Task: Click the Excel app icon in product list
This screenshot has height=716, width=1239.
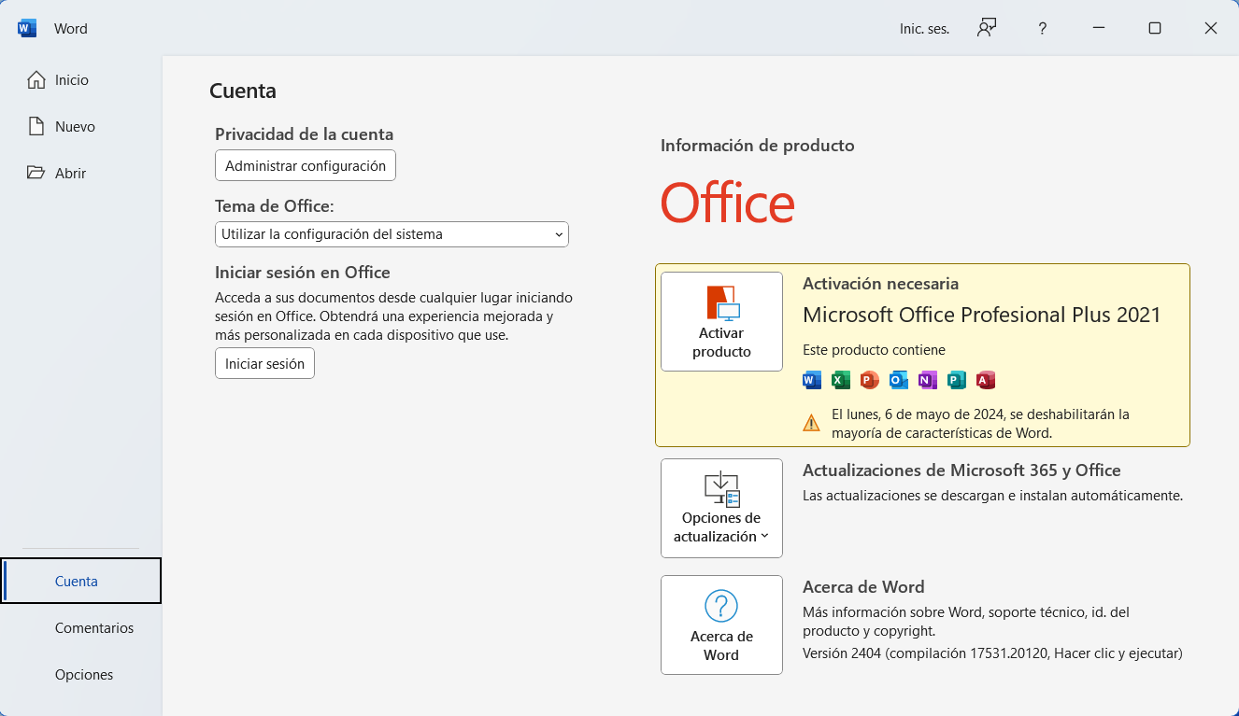Action: tap(841, 380)
